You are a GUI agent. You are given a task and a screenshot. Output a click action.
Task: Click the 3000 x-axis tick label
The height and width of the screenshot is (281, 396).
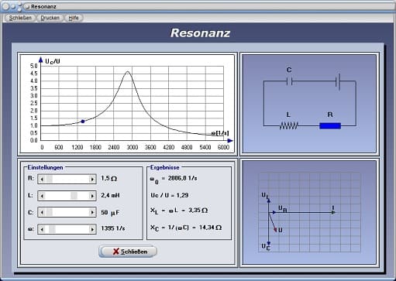click(x=133, y=147)
